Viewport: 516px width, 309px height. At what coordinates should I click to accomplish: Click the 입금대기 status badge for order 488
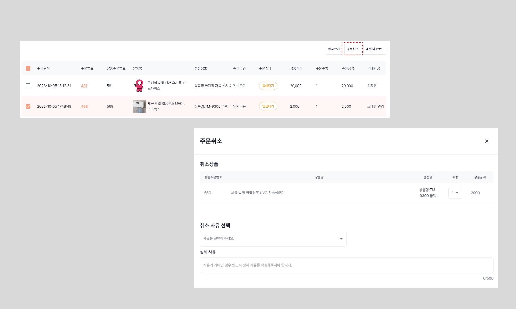pos(268,106)
